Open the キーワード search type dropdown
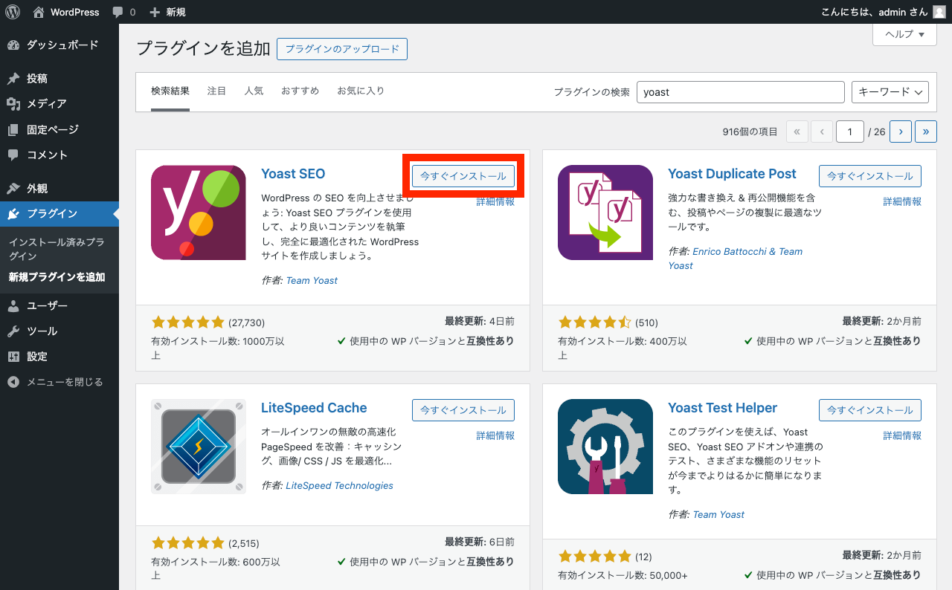952x590 pixels. pyautogui.click(x=890, y=92)
